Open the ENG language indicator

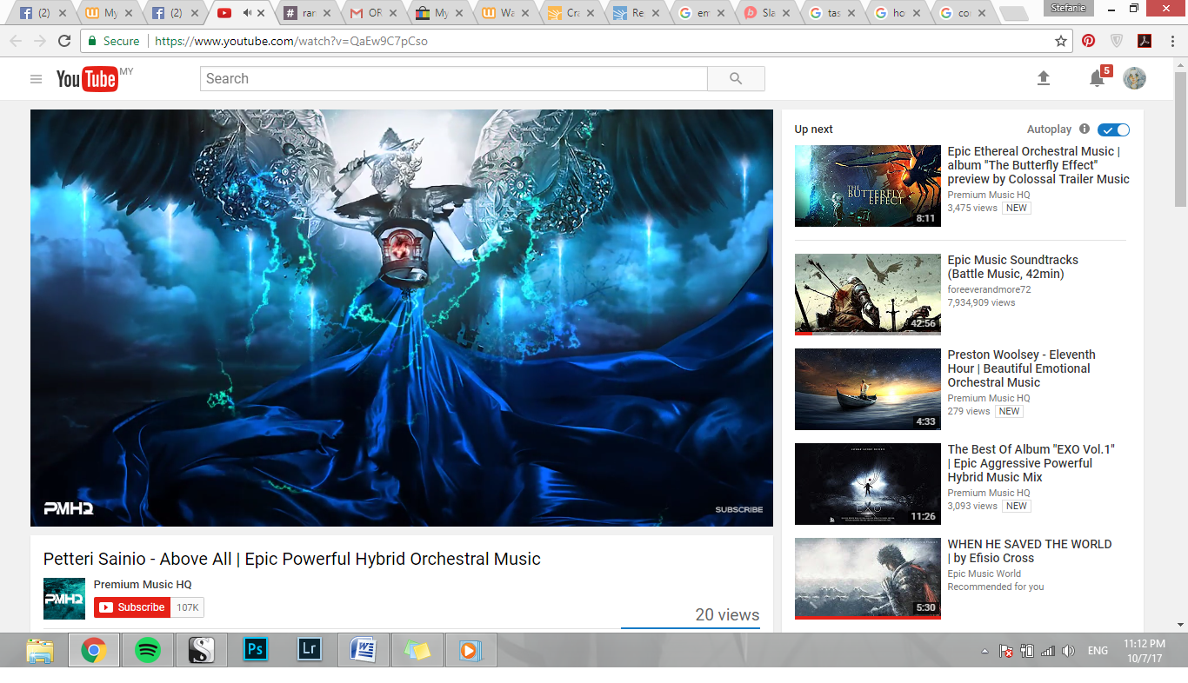pos(1098,651)
